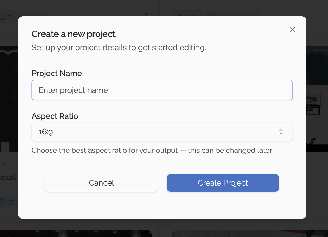Close the Create a new project dialog
This screenshot has height=237, width=328.
[292, 29]
